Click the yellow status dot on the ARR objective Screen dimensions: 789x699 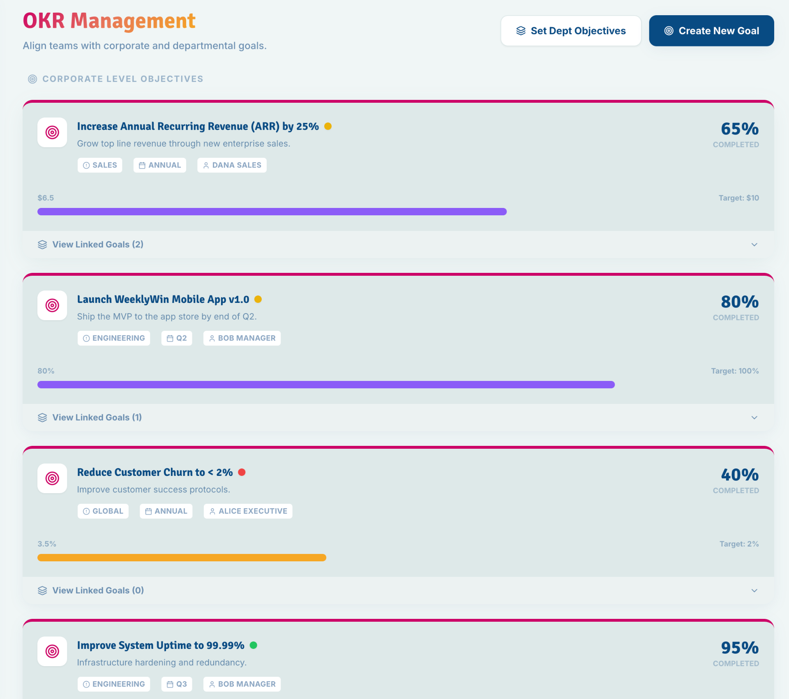328,126
